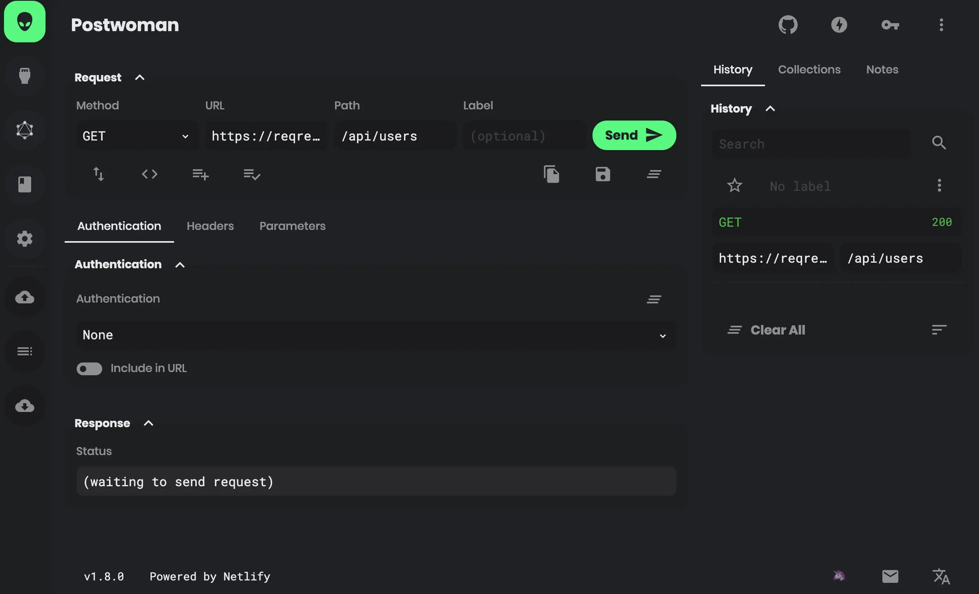Image resolution: width=979 pixels, height=594 pixels.
Task: Click the mail envelope footer icon
Action: pos(890,576)
